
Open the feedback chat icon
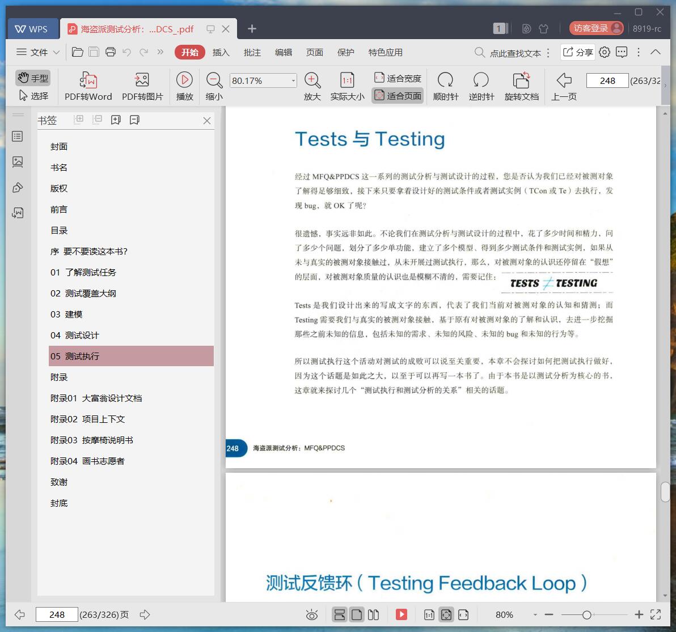pyautogui.click(x=621, y=52)
